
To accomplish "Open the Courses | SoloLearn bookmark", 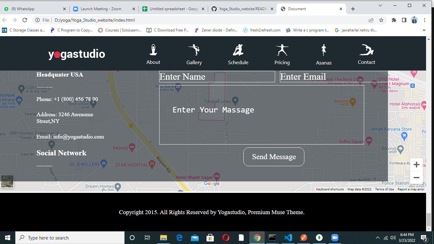I will point(119,30).
